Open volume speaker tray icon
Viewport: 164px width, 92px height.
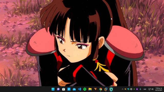[152, 89]
